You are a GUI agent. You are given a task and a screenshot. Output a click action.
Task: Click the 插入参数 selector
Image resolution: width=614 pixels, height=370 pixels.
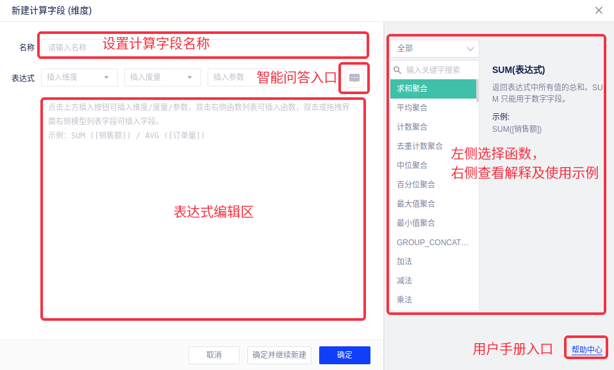coord(231,77)
